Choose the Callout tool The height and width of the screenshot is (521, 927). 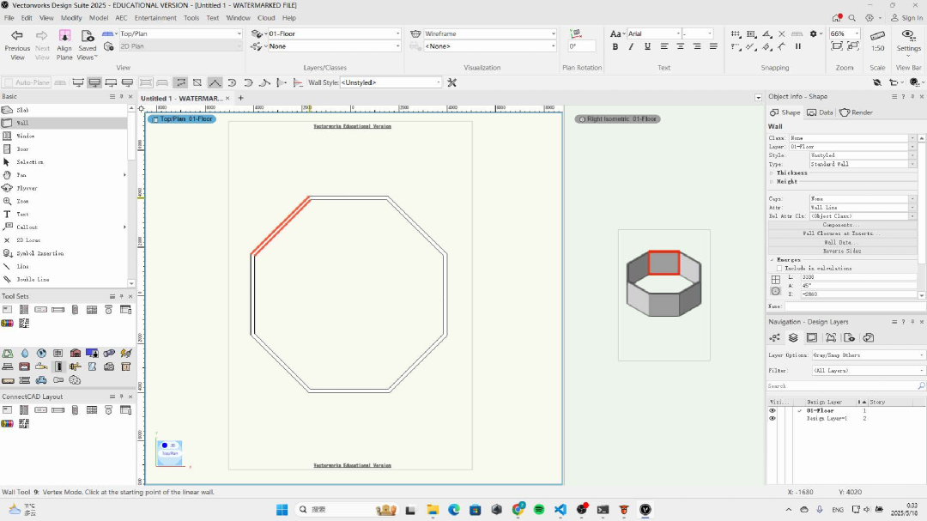[27, 227]
